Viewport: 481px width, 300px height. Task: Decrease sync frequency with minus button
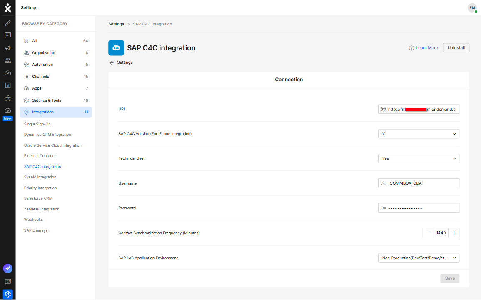click(x=428, y=233)
